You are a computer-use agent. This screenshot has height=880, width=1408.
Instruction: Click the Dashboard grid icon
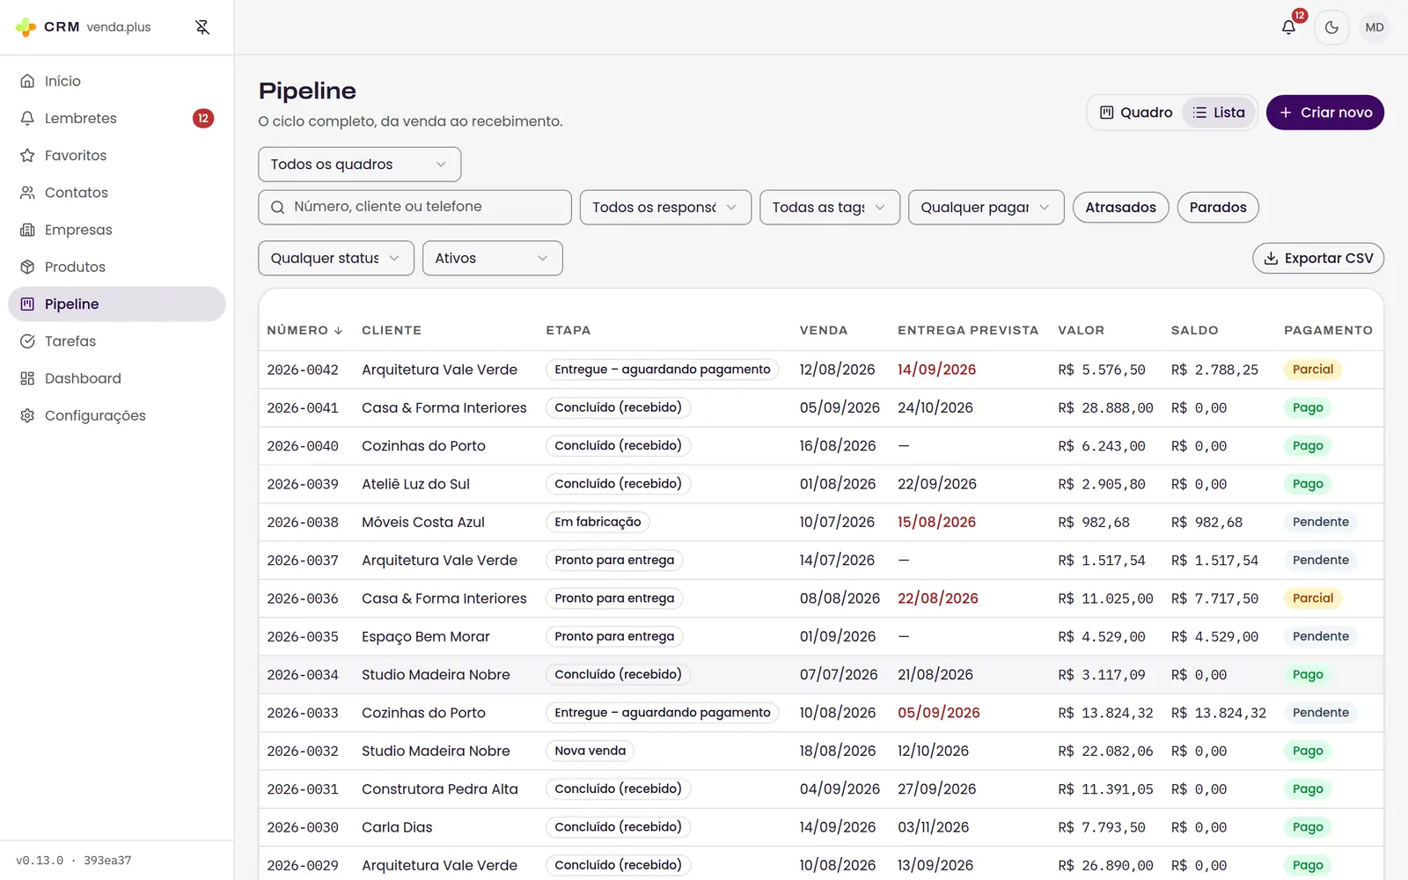point(27,378)
